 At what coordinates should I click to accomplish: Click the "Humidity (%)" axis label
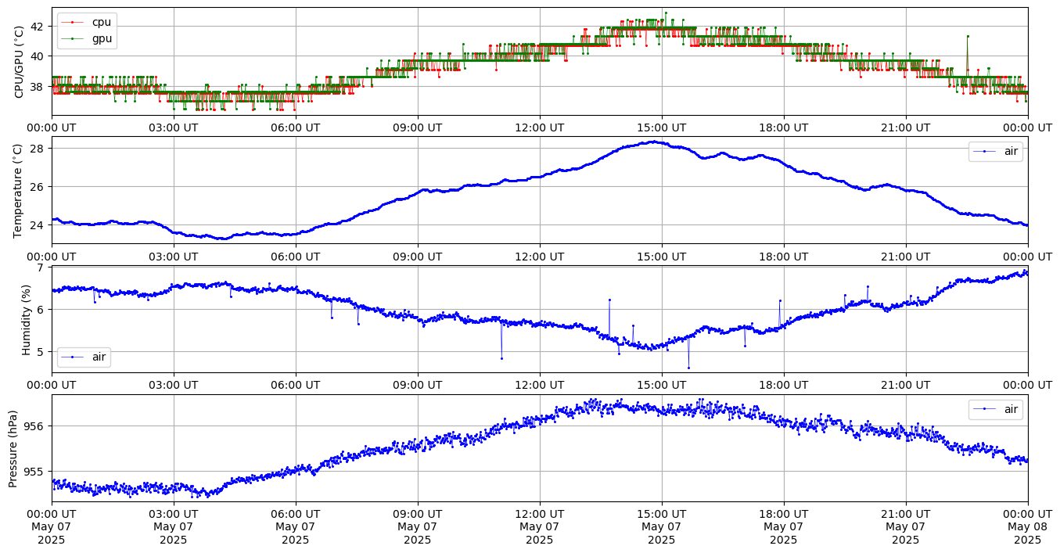(x=27, y=319)
